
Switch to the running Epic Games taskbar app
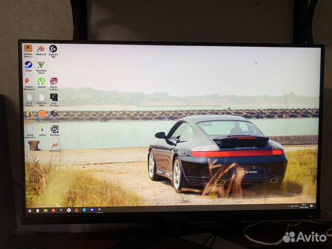tap(100, 210)
